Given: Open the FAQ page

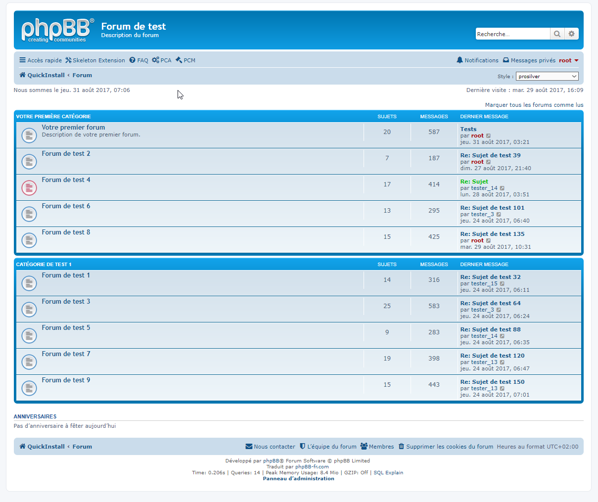Looking at the screenshot, I should [139, 60].
